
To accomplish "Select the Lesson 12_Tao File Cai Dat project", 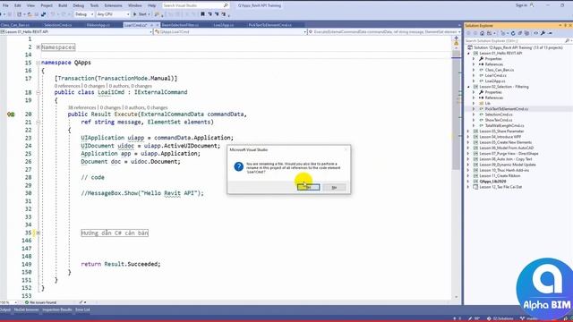I will [500, 187].
